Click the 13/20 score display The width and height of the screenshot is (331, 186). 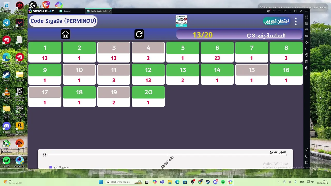[202, 35]
